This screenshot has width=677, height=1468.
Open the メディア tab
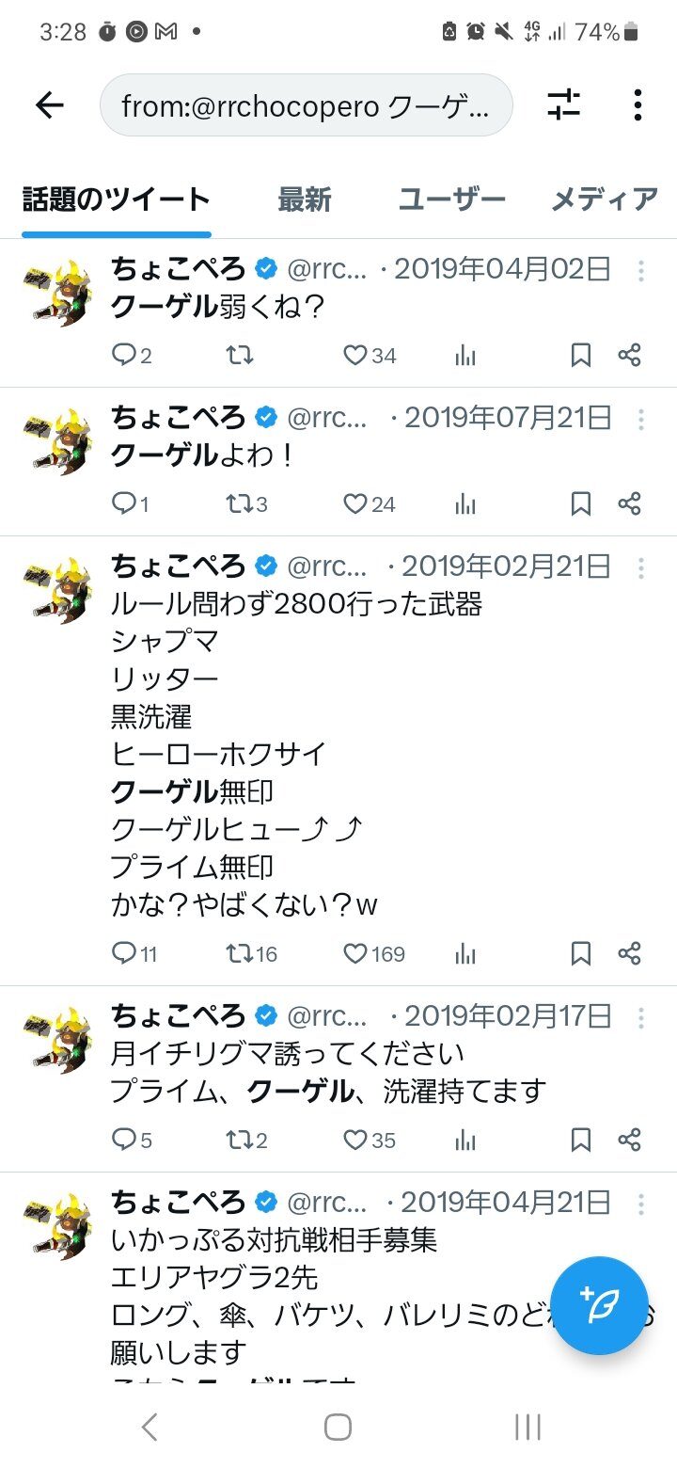point(605,199)
